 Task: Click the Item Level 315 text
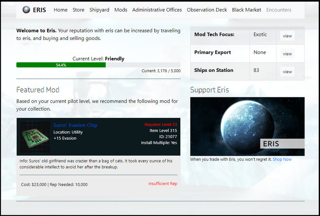(163, 131)
